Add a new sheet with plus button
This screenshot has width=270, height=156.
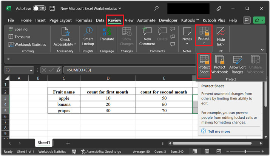tap(68, 143)
